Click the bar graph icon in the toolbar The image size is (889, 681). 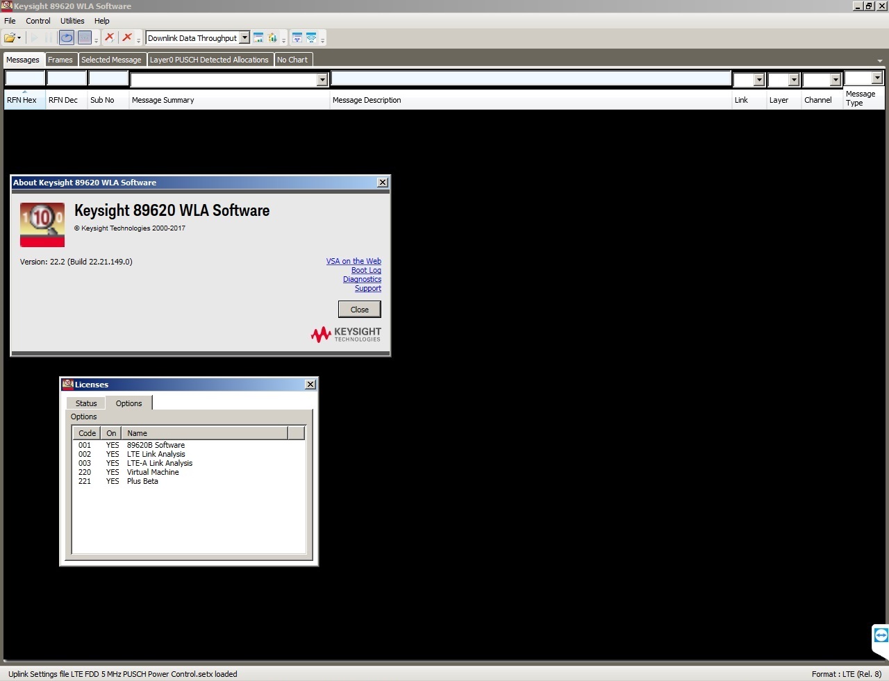tap(273, 38)
